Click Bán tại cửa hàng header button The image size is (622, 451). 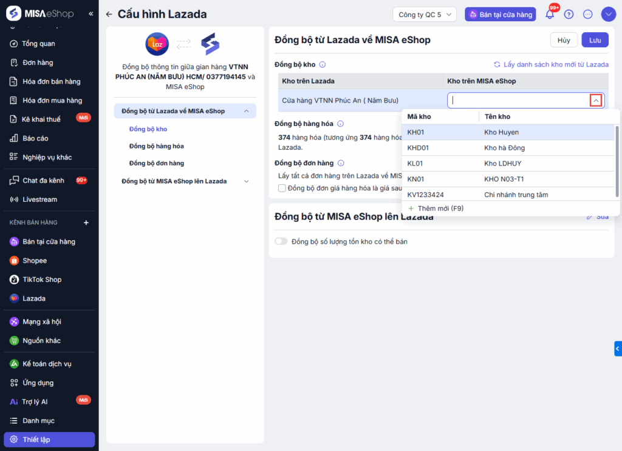click(501, 15)
